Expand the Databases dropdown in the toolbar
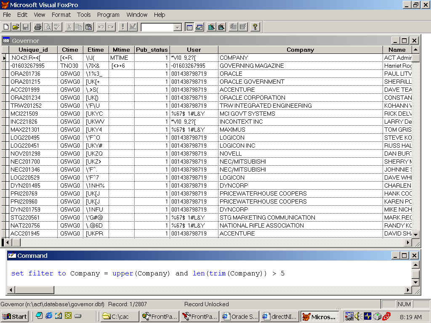The height and width of the screenshot is (323, 431). [x=178, y=27]
